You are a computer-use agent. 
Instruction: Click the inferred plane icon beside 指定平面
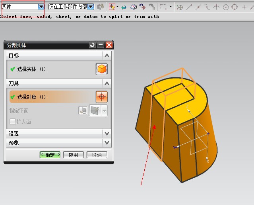click(95, 110)
